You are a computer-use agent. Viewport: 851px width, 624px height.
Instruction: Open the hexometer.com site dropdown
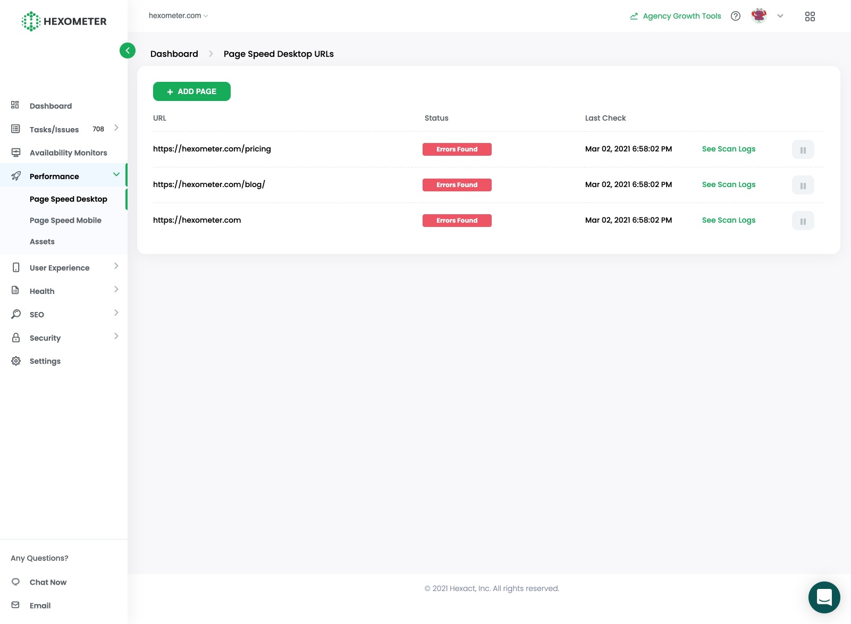point(179,16)
